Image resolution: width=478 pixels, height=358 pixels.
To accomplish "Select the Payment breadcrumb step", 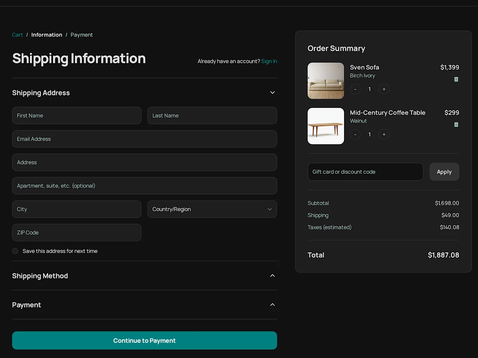I will point(82,35).
